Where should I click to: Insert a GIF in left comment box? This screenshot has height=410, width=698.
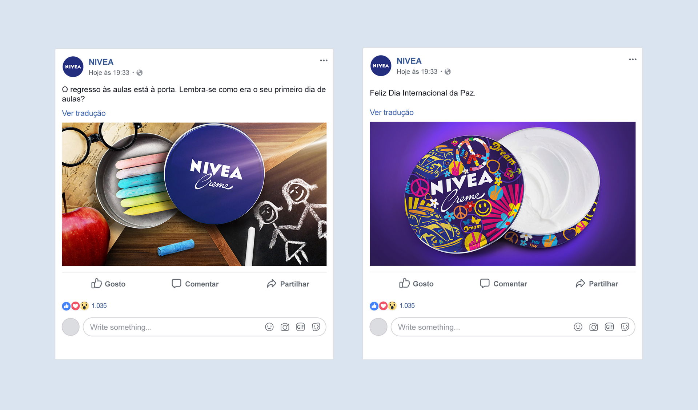click(x=300, y=327)
